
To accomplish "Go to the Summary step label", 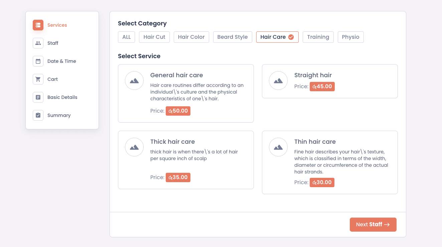I will tap(59, 115).
